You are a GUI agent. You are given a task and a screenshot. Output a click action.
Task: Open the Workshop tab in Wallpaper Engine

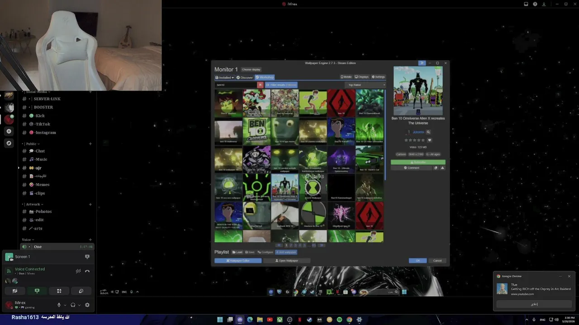coord(265,77)
